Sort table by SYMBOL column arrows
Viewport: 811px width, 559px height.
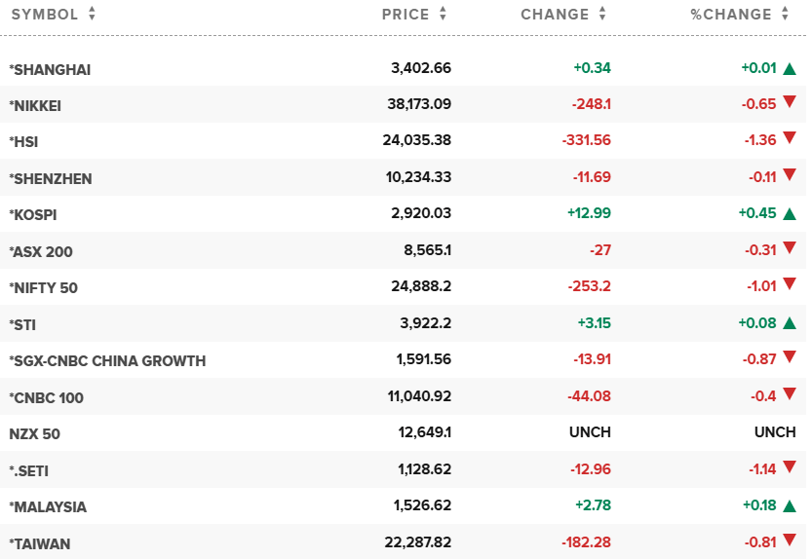tap(92, 15)
